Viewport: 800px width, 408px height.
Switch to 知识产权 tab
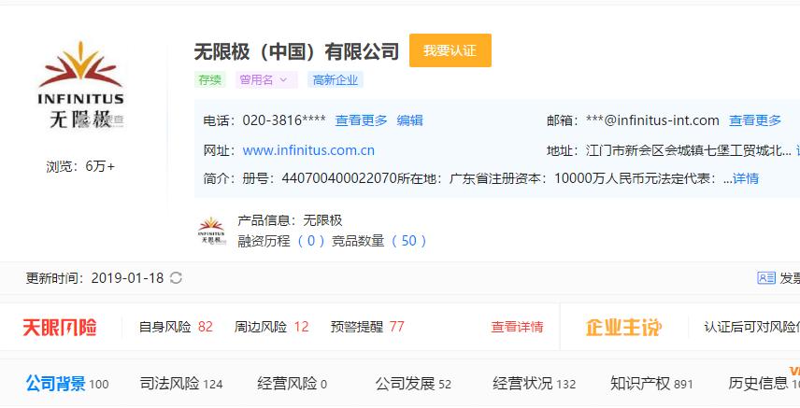(x=651, y=384)
